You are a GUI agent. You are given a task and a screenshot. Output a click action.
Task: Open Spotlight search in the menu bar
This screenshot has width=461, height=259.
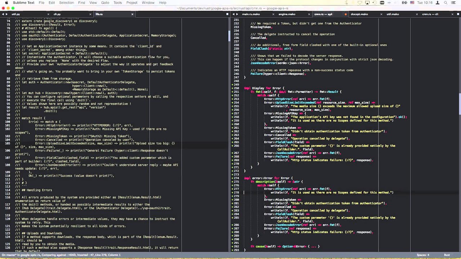pos(446,3)
